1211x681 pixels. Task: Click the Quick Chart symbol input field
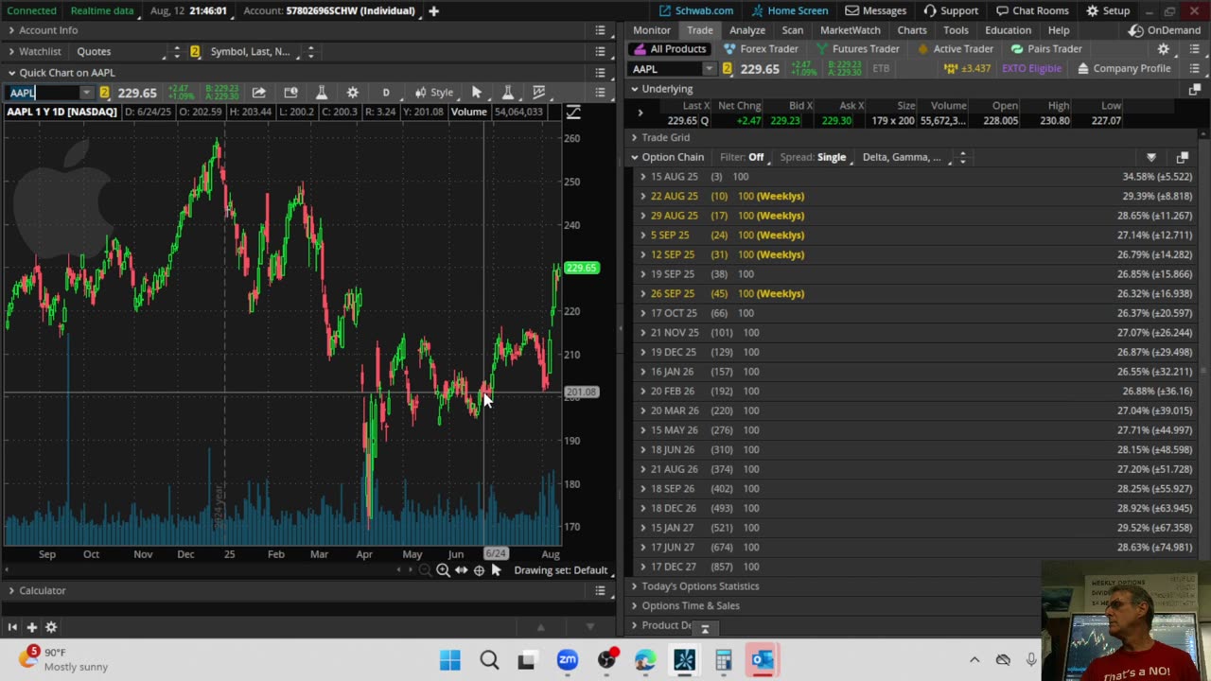click(43, 93)
